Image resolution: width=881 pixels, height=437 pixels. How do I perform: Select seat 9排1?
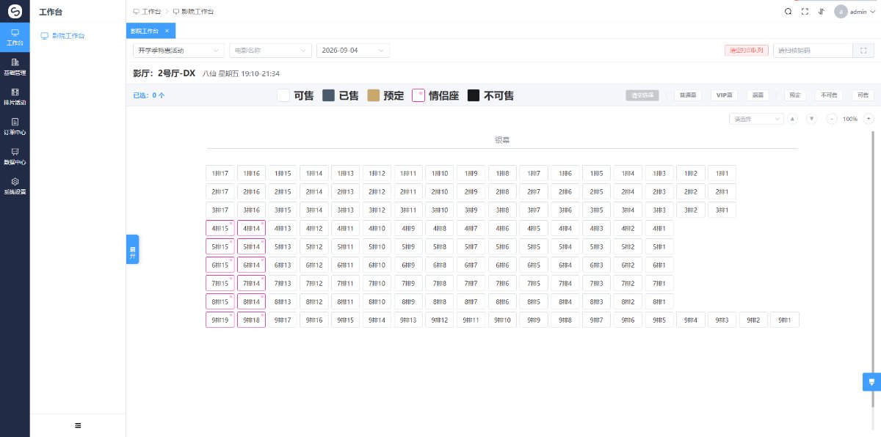(785, 320)
